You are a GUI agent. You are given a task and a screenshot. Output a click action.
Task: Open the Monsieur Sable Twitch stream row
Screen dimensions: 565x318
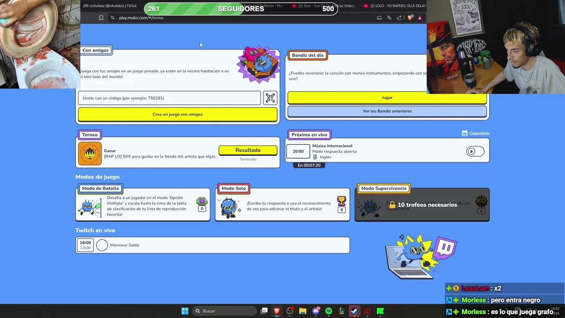pyautogui.click(x=213, y=245)
